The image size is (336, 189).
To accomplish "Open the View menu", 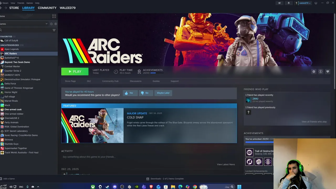I will [13, 3].
